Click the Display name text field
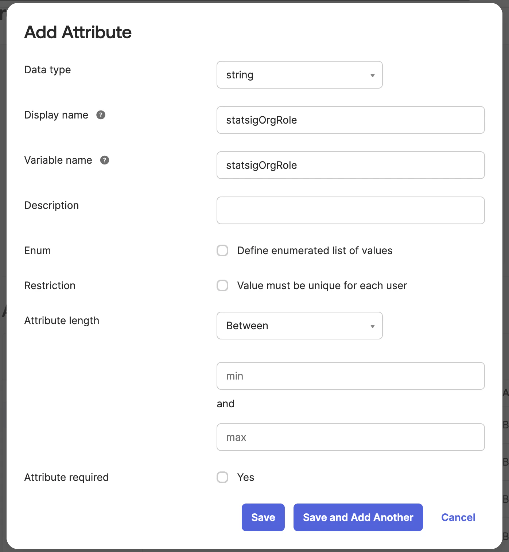Image resolution: width=509 pixels, height=552 pixels. point(350,120)
